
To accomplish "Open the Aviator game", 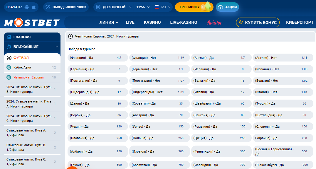I will [214, 23].
